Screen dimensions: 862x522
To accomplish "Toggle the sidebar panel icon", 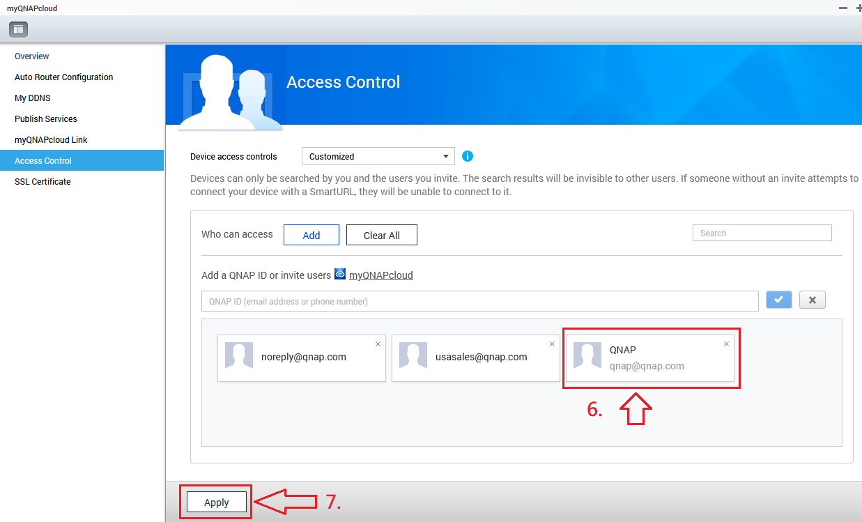I will [18, 29].
